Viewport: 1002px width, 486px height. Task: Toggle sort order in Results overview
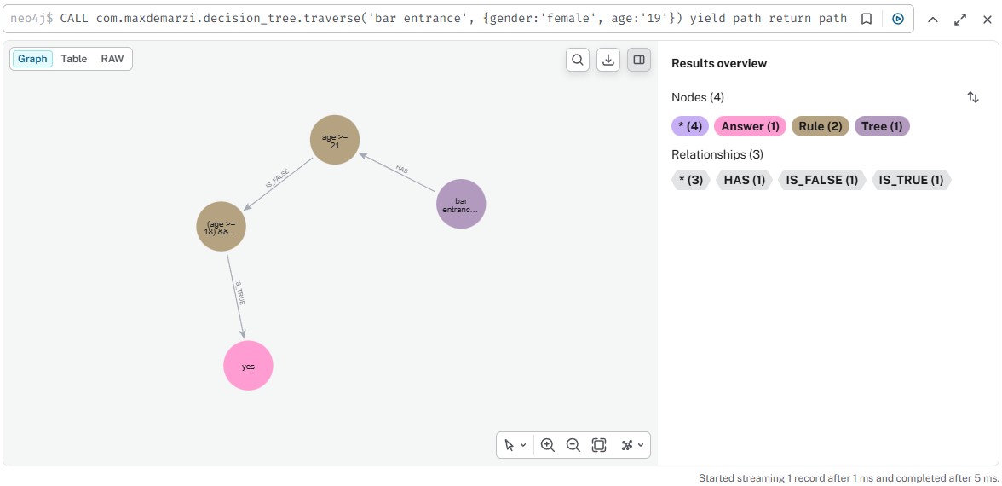973,97
